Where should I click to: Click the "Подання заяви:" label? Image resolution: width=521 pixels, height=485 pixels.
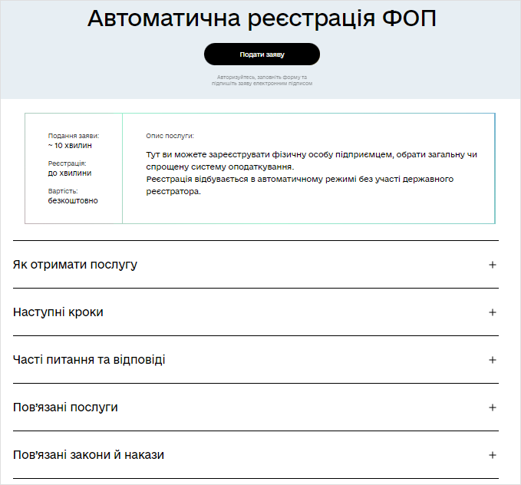(74, 136)
